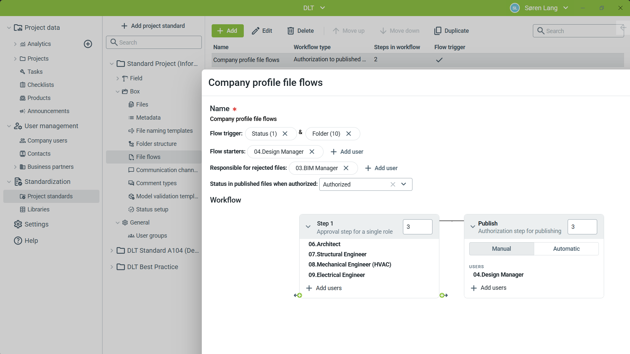This screenshot has width=630, height=354.
Task: Click the Delete trash toolbar button
Action: coord(301,31)
